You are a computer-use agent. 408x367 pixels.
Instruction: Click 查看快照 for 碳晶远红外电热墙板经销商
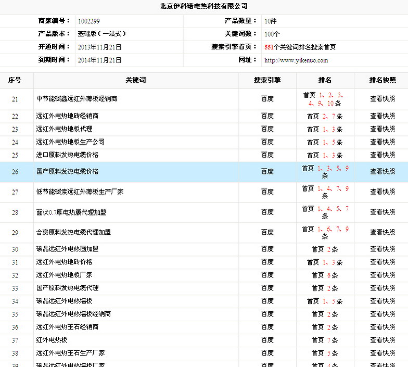click(382, 314)
